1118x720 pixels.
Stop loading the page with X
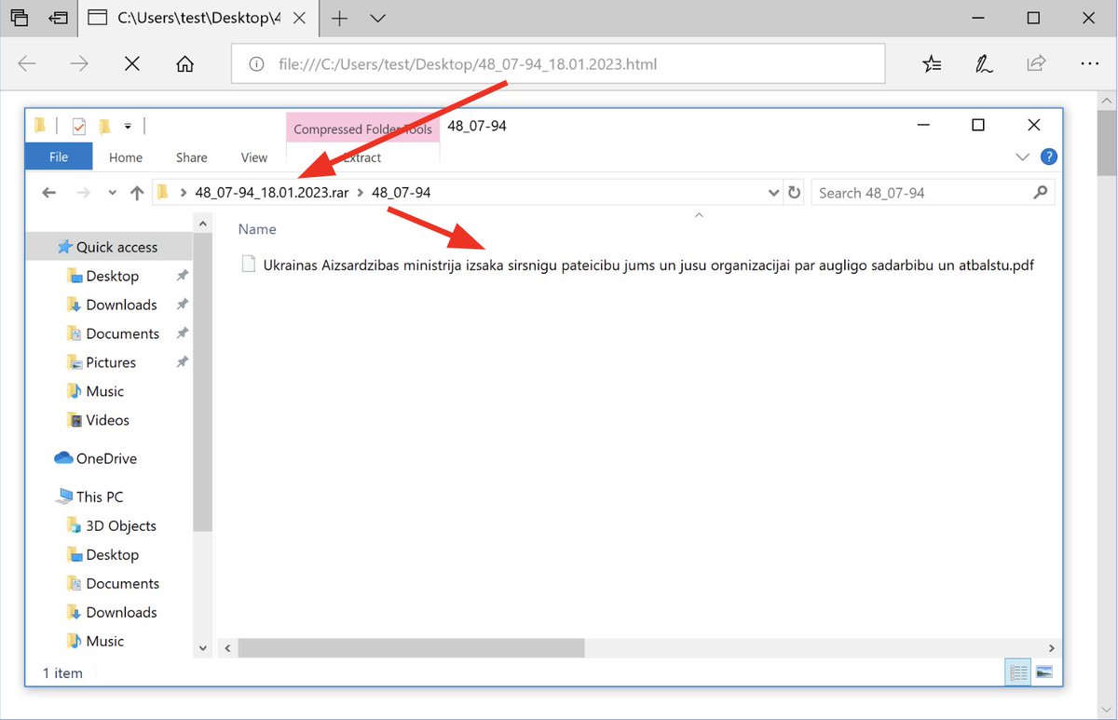coord(132,64)
